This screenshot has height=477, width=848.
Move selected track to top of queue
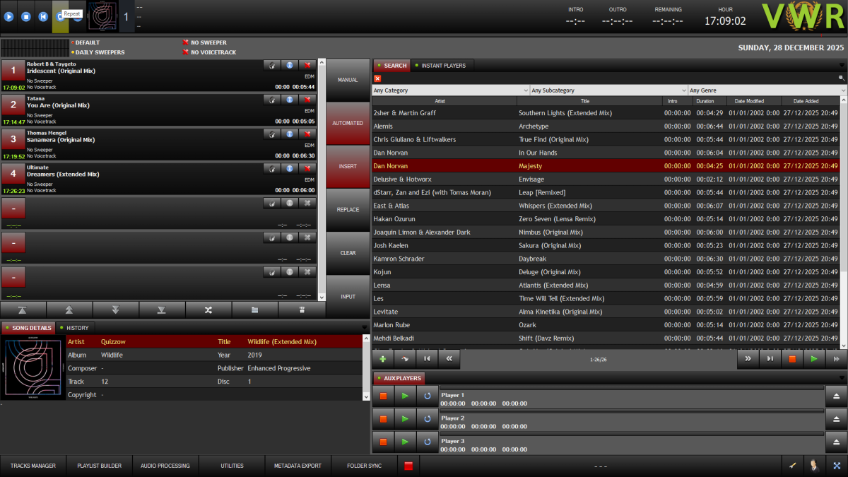click(23, 310)
